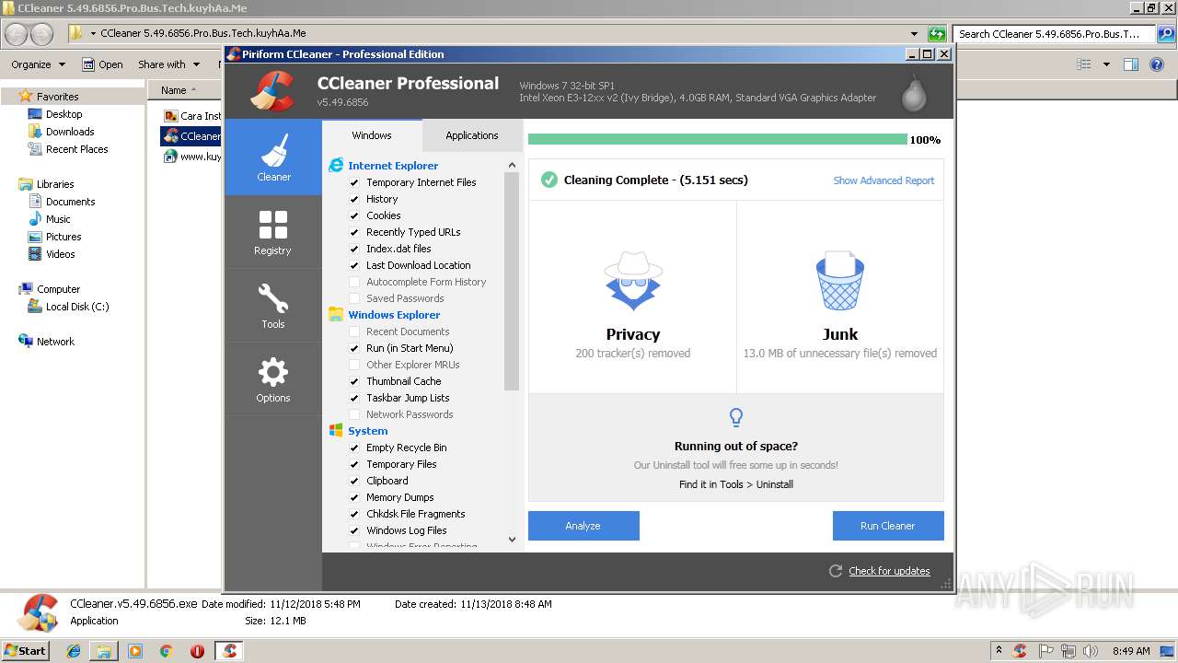Switch to the Applications tab
1178x663 pixels.
tap(472, 135)
